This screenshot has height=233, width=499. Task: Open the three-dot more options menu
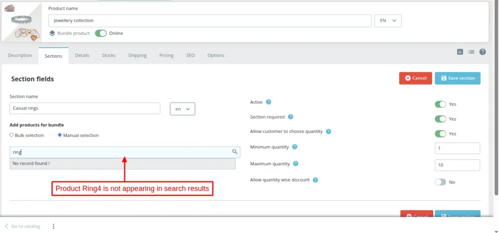coord(53,226)
